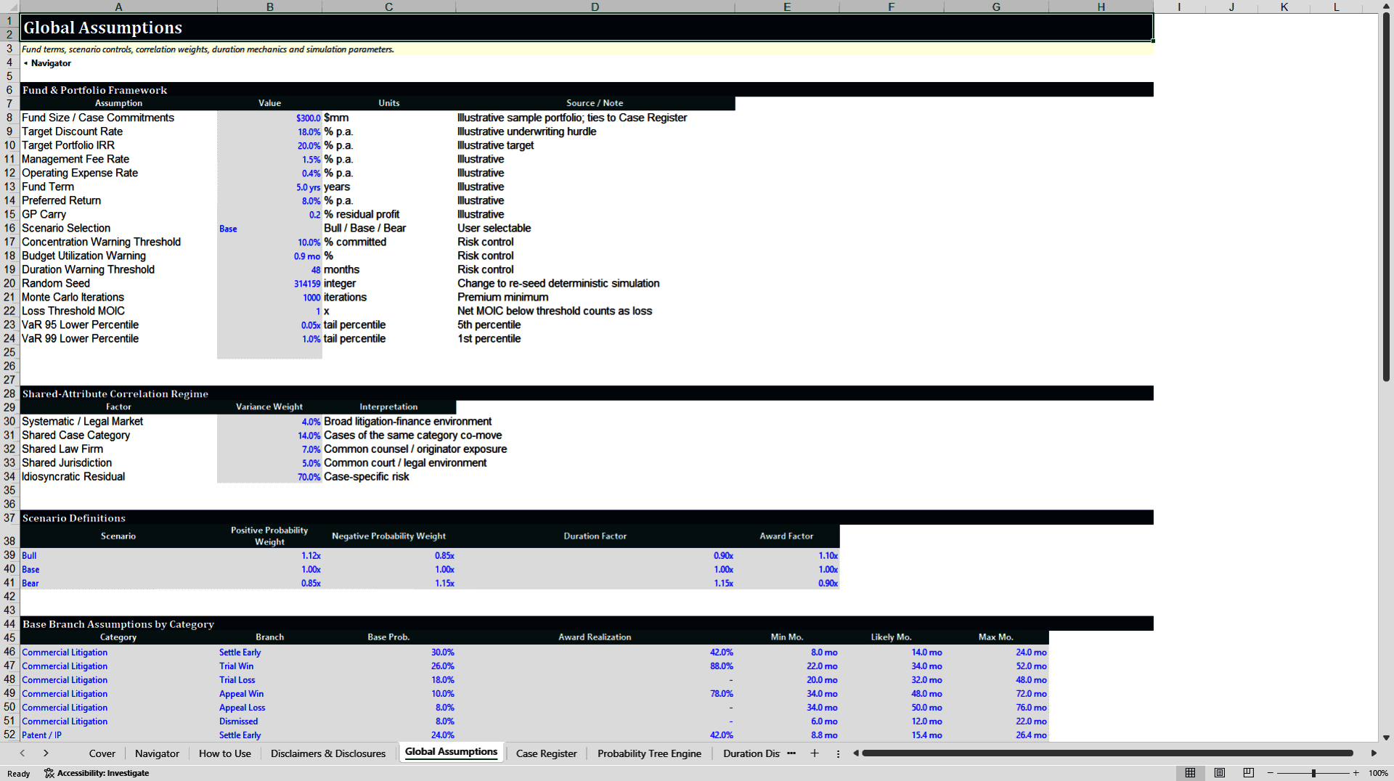Click the horizontal scrollbar thumb
The width and height of the screenshot is (1394, 781).
tap(1108, 753)
